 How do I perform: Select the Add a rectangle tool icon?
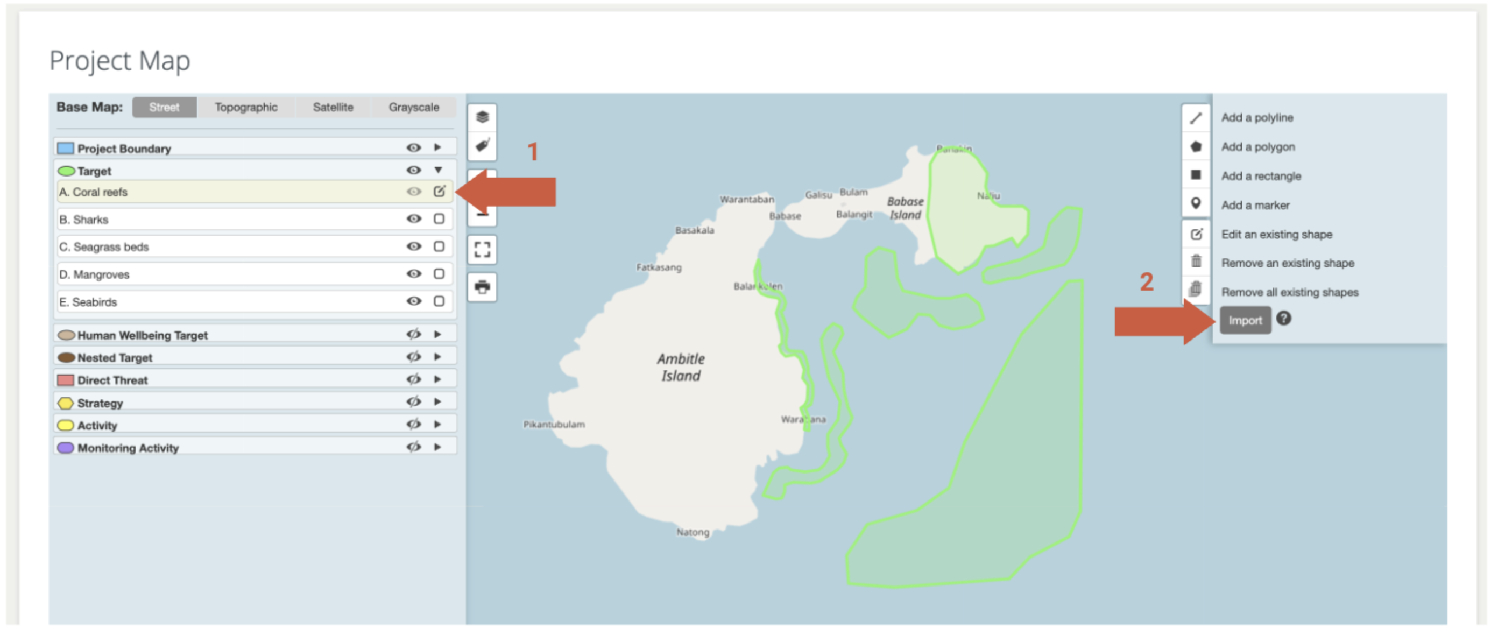[1196, 175]
